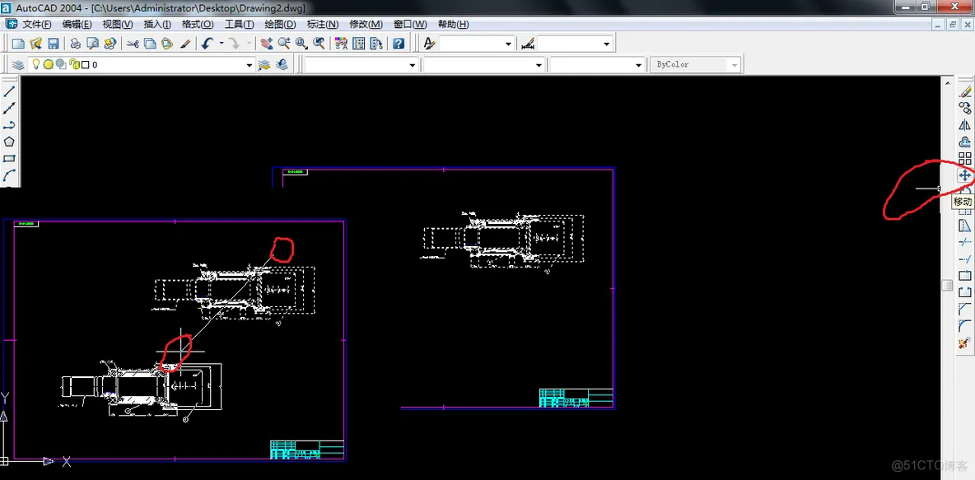Select the Fillet tool
The image size is (975, 480).
click(x=965, y=326)
